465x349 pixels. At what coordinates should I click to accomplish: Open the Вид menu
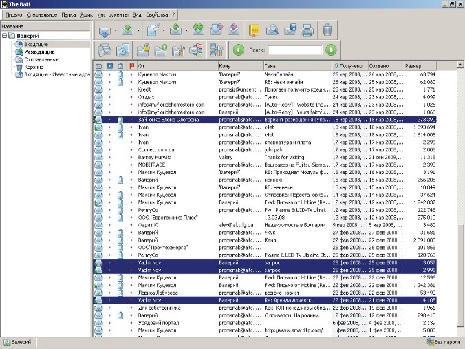click(x=137, y=15)
